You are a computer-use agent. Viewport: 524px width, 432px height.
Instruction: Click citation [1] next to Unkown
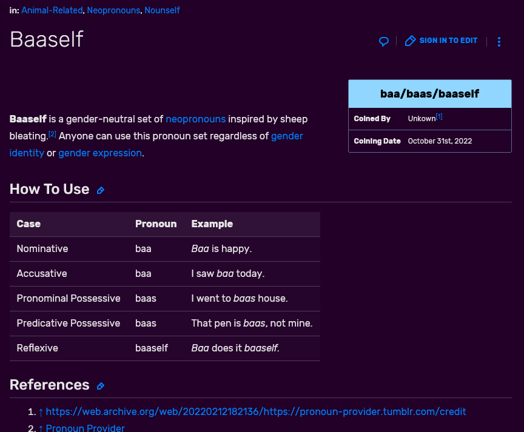point(439,116)
